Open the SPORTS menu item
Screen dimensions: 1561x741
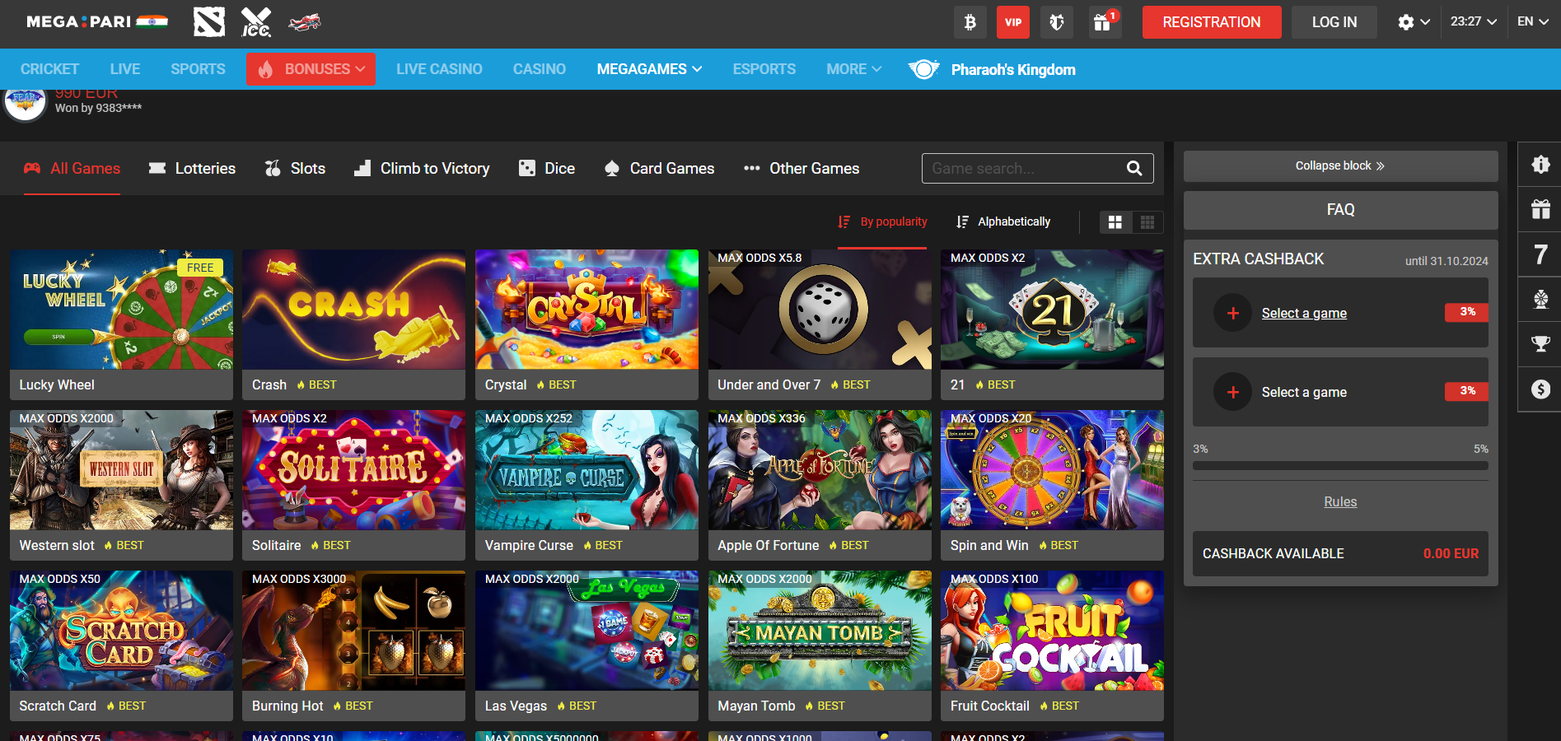click(x=198, y=69)
